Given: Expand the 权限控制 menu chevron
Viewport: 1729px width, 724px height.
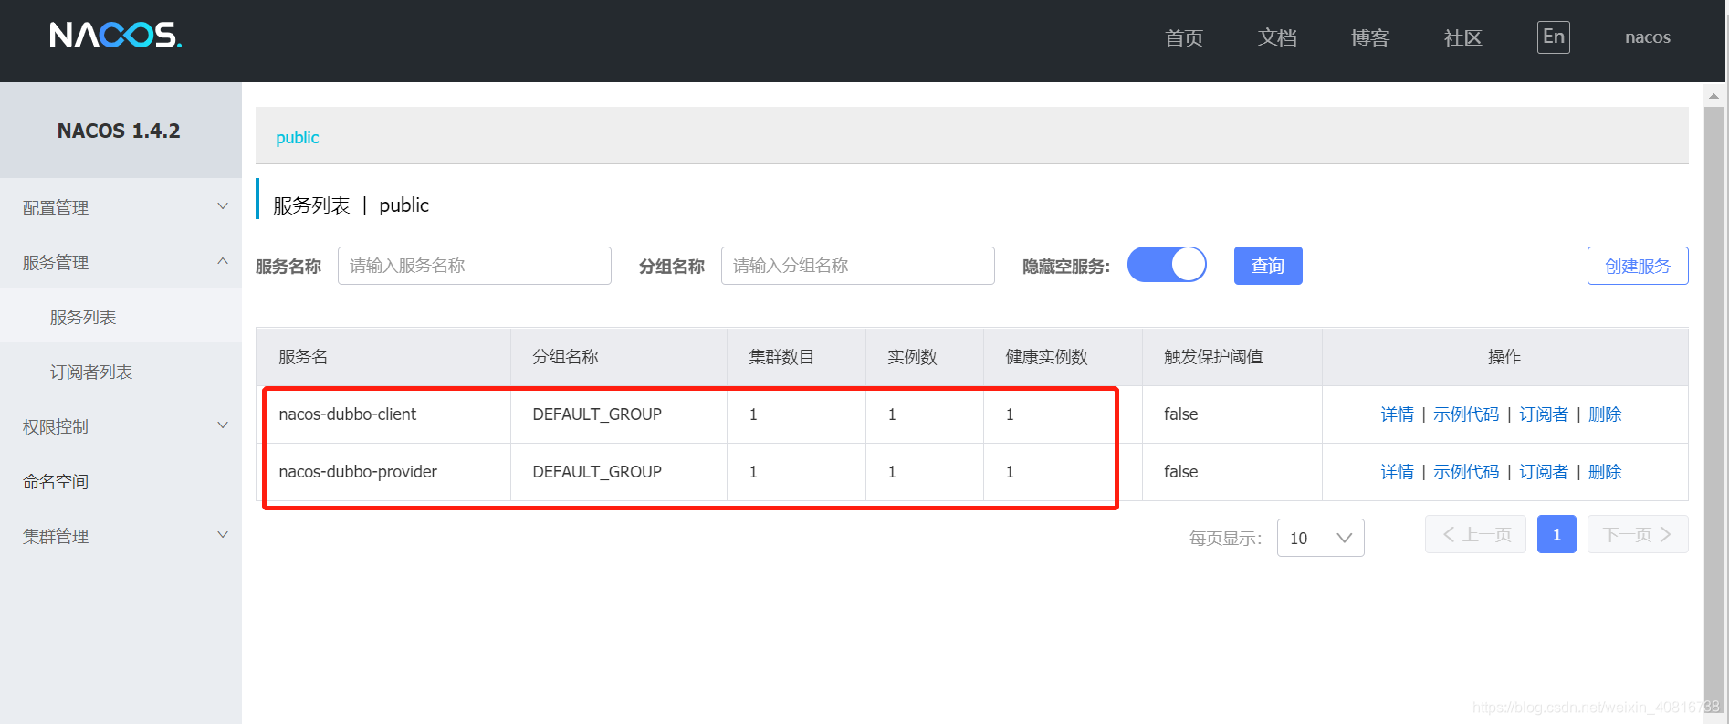Looking at the screenshot, I should pos(223,425).
